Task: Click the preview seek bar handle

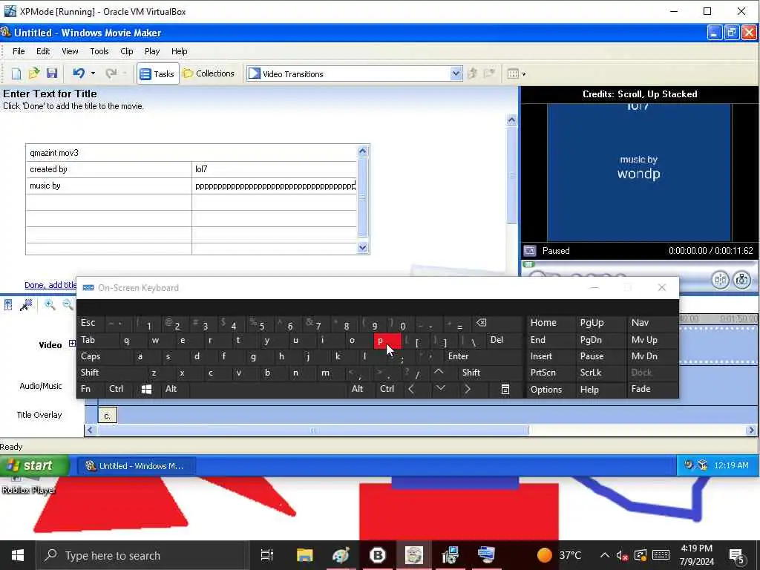Action: [528, 264]
